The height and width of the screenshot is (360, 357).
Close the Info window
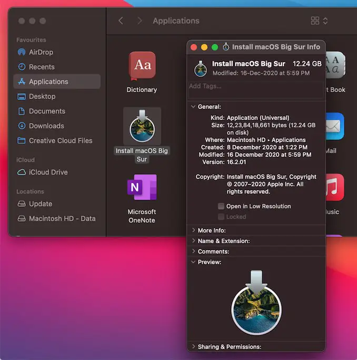tap(194, 47)
